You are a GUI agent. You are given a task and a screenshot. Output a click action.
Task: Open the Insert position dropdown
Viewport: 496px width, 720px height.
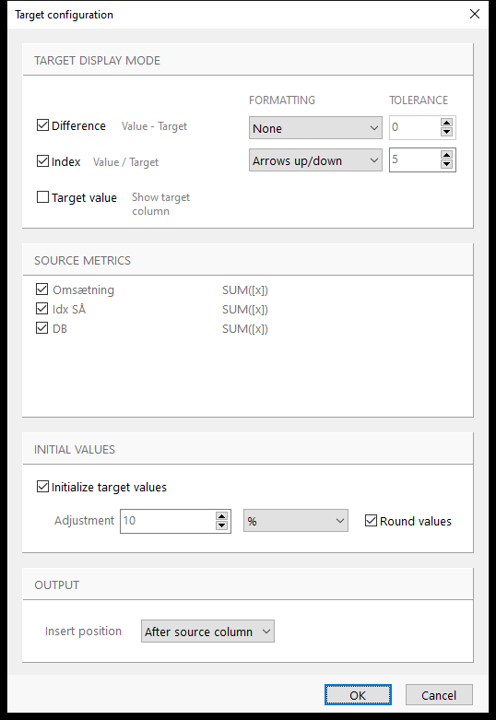[207, 631]
